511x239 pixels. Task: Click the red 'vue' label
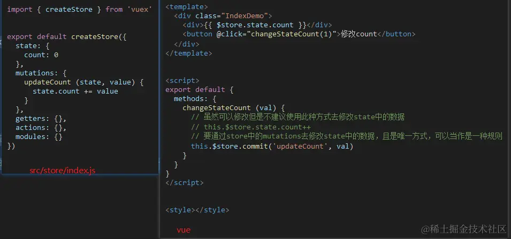tap(184, 230)
